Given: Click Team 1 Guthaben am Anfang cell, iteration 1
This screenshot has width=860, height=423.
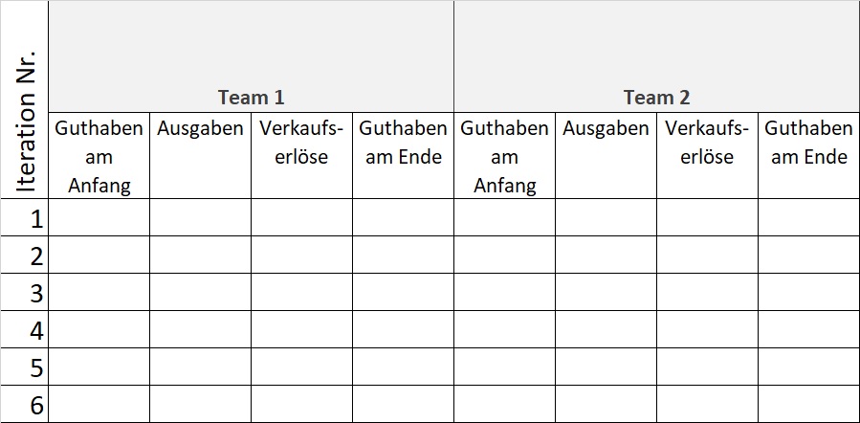Looking at the screenshot, I should [99, 218].
